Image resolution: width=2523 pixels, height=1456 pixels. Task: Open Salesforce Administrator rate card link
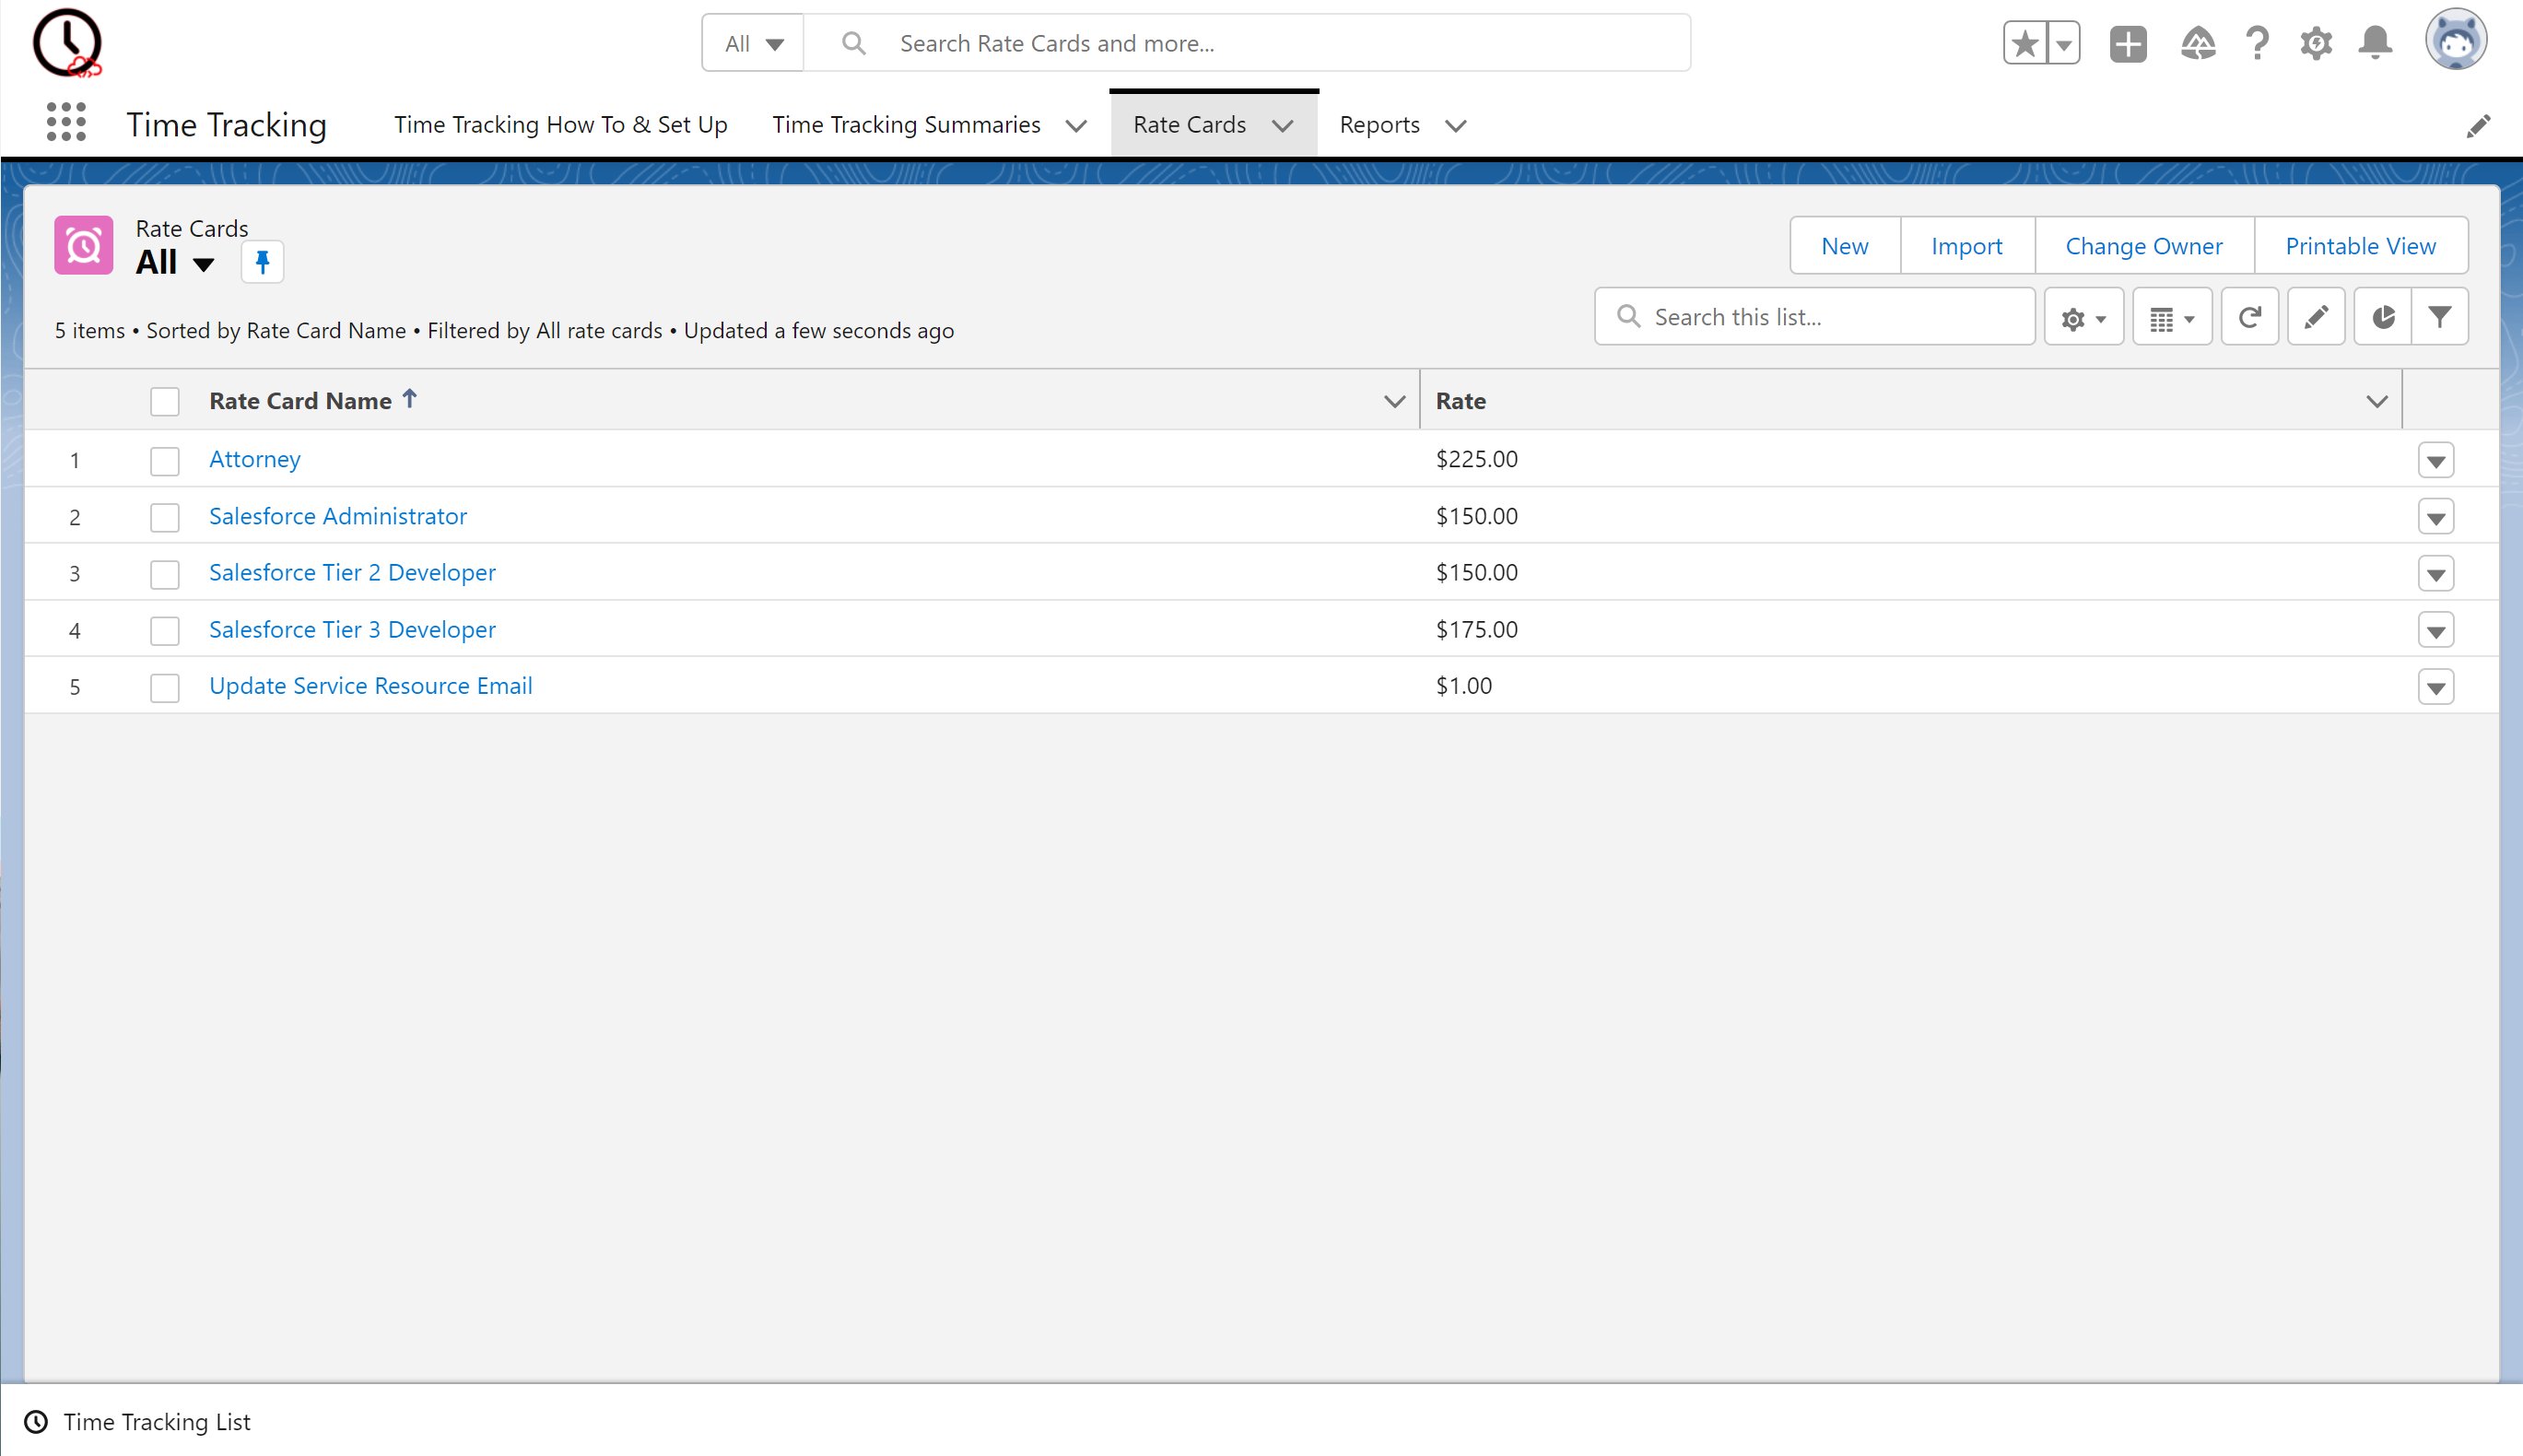(338, 516)
